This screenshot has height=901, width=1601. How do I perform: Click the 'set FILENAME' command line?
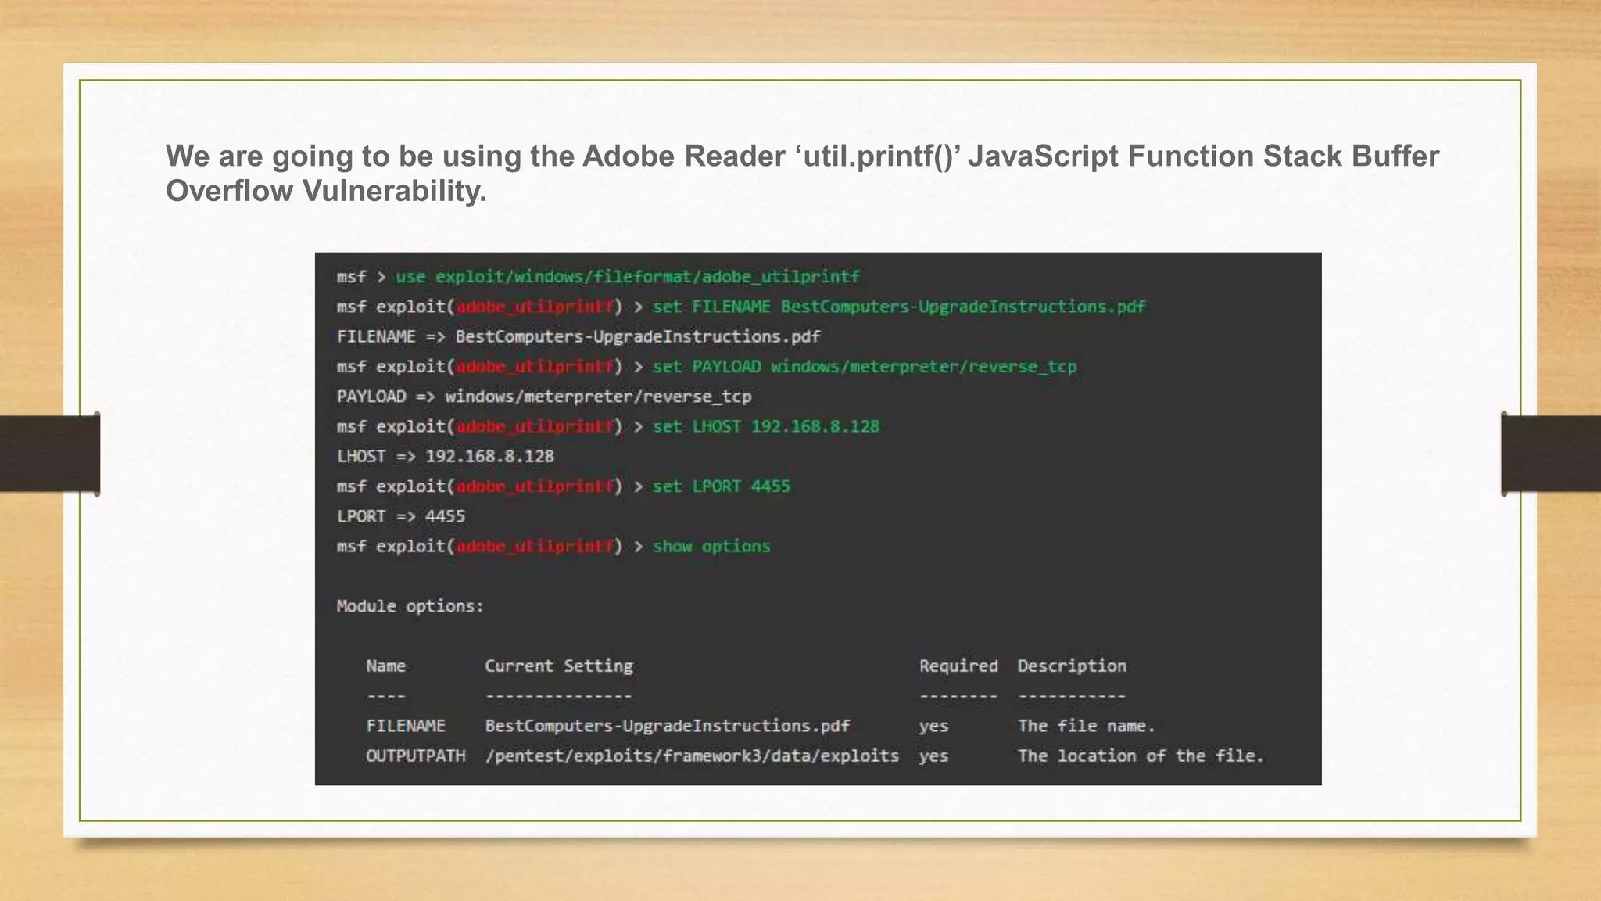[898, 307]
